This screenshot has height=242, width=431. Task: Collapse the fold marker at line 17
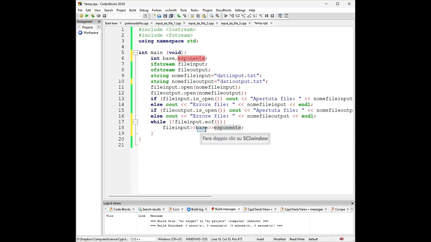[x=135, y=122]
